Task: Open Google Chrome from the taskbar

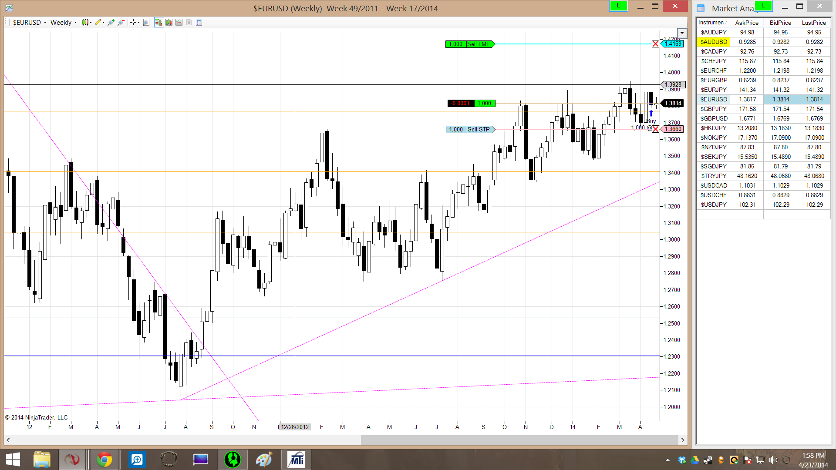Action: [104, 460]
